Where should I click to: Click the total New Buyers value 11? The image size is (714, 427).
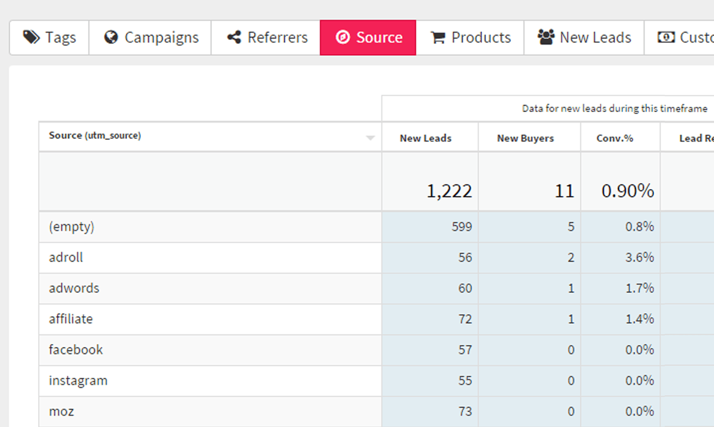click(564, 191)
